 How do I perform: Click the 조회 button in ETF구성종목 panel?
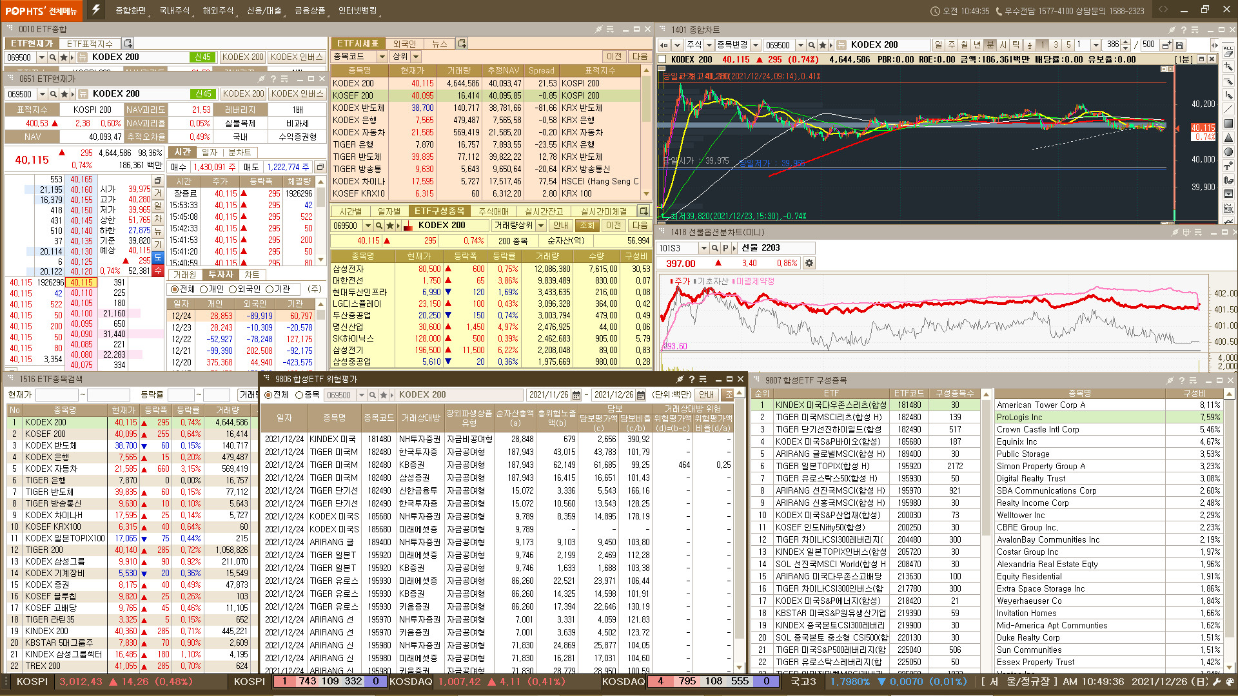click(x=587, y=226)
